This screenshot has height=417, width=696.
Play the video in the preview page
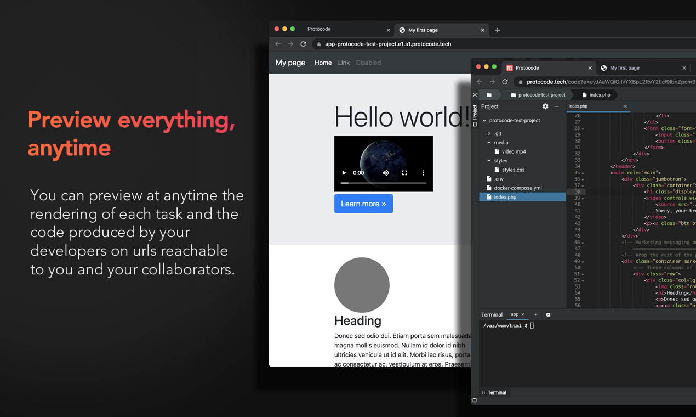click(344, 173)
